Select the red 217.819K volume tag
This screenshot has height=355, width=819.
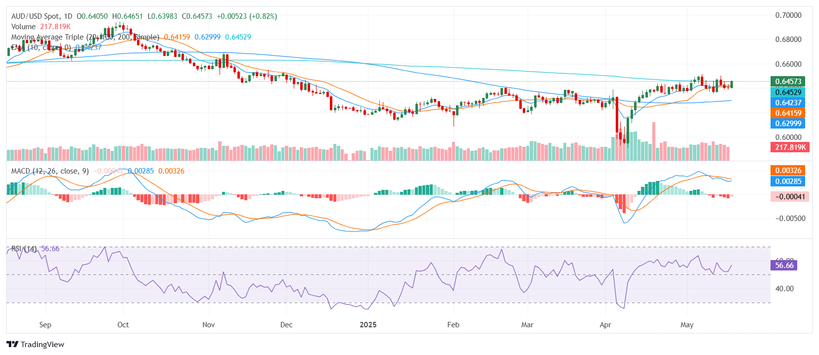point(790,147)
